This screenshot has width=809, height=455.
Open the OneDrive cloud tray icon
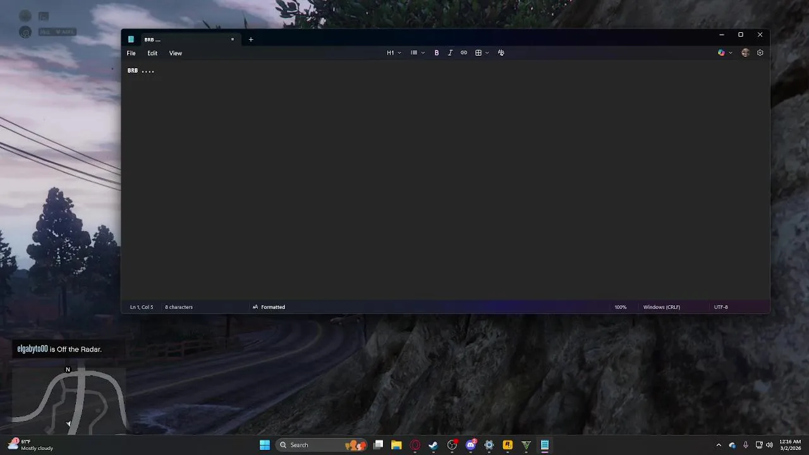[x=733, y=445]
